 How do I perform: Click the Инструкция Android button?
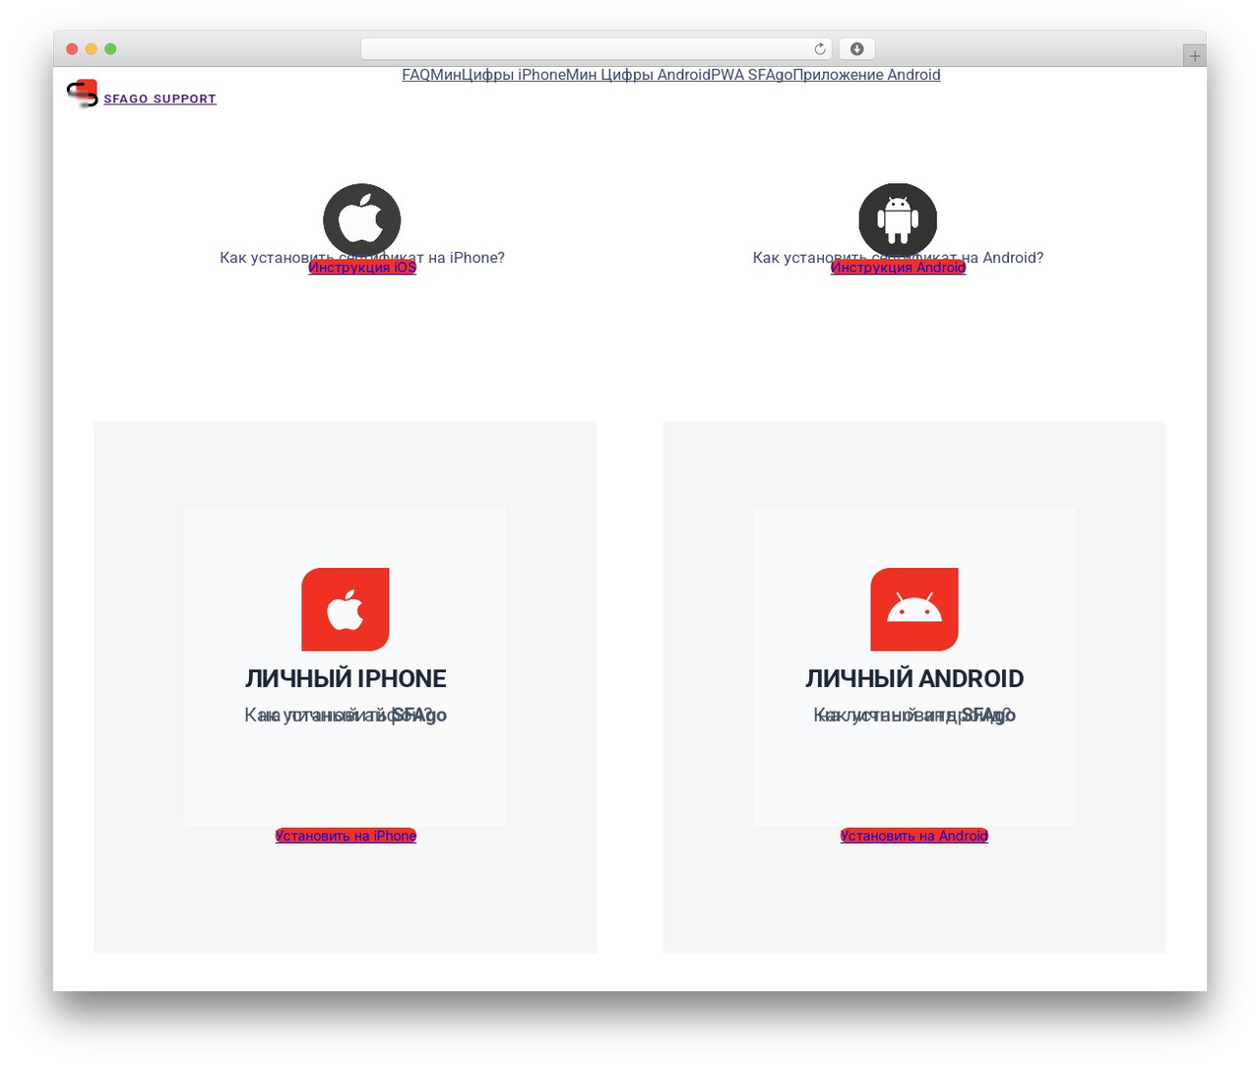898,268
